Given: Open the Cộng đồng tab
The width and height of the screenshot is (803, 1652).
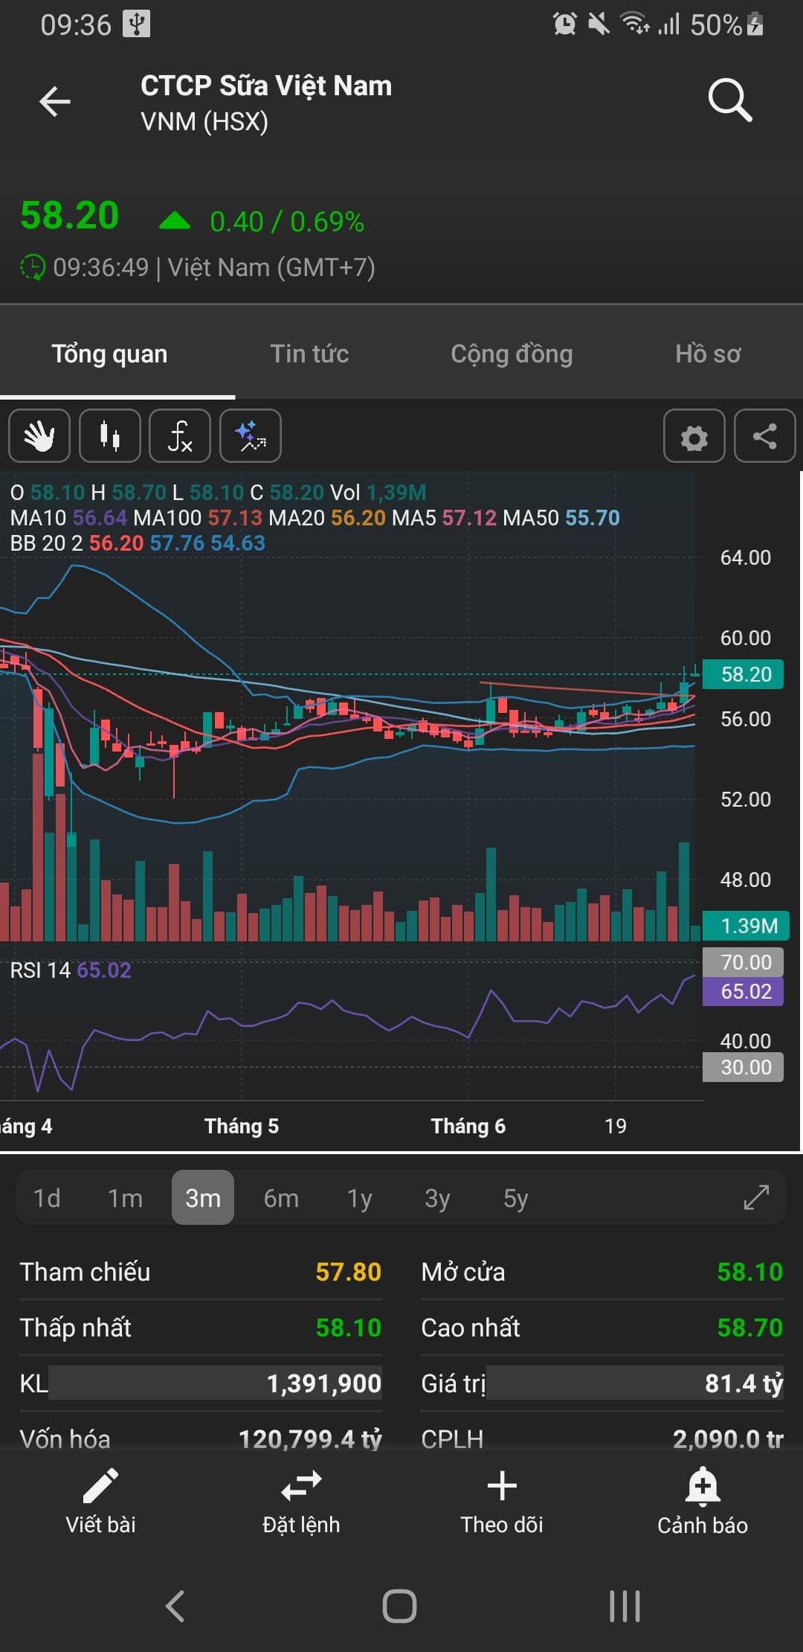Looking at the screenshot, I should tap(512, 354).
